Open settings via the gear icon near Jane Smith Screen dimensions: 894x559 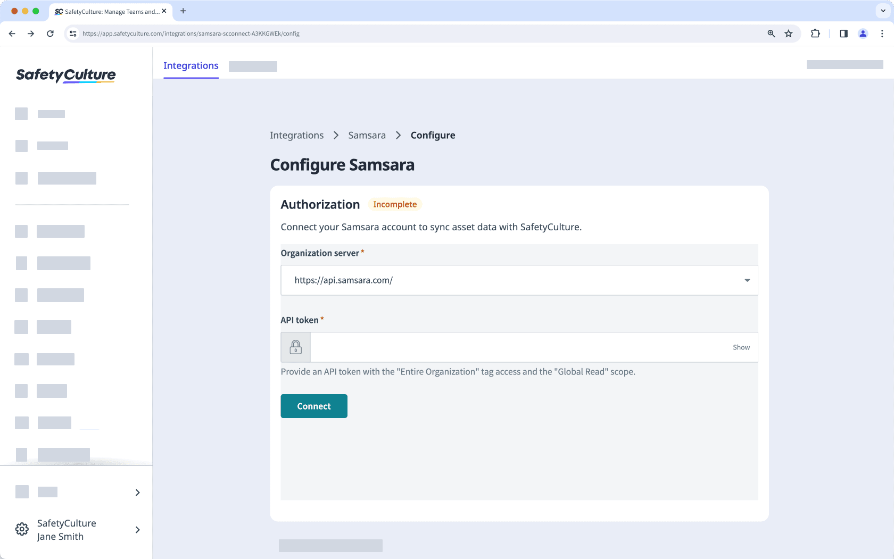(22, 529)
